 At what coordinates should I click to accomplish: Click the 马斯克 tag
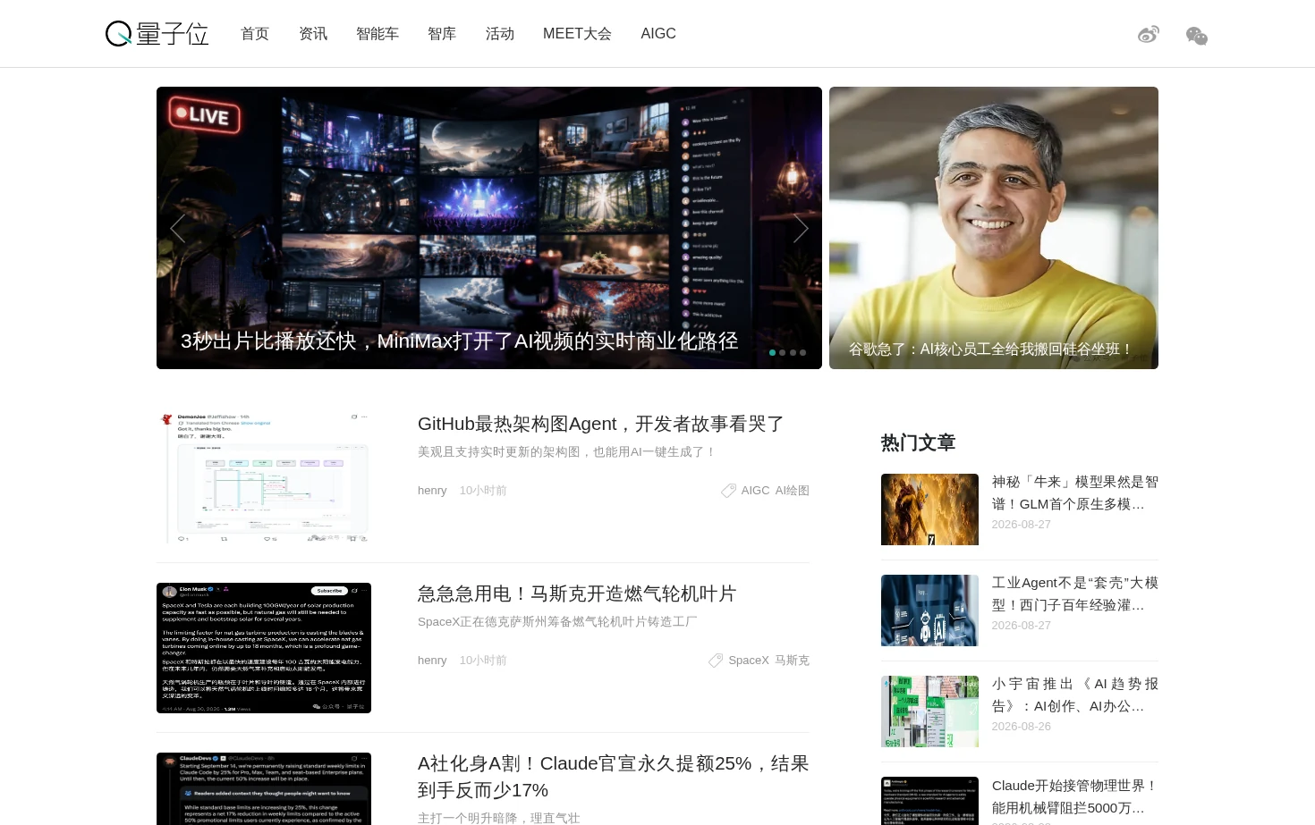[x=793, y=661]
